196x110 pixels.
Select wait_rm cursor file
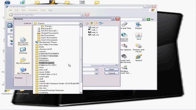tap(94, 35)
